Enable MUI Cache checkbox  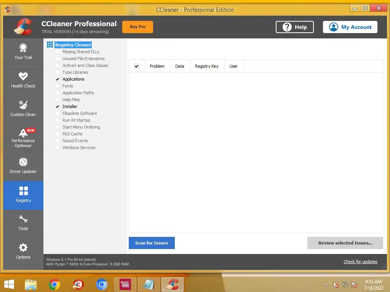tap(58, 133)
